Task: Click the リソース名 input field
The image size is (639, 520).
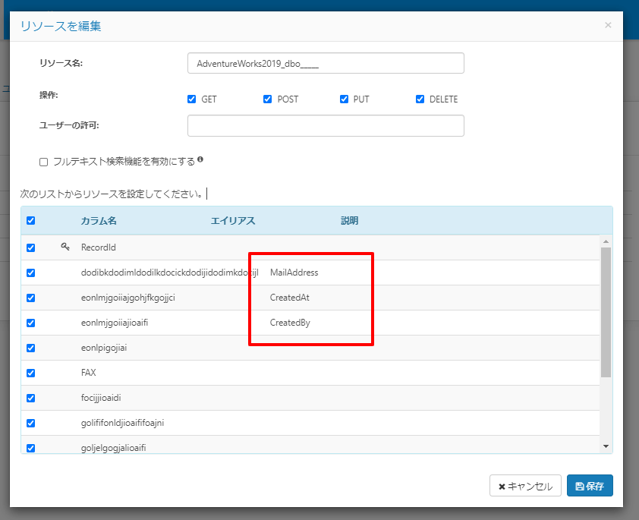Action: [326, 63]
